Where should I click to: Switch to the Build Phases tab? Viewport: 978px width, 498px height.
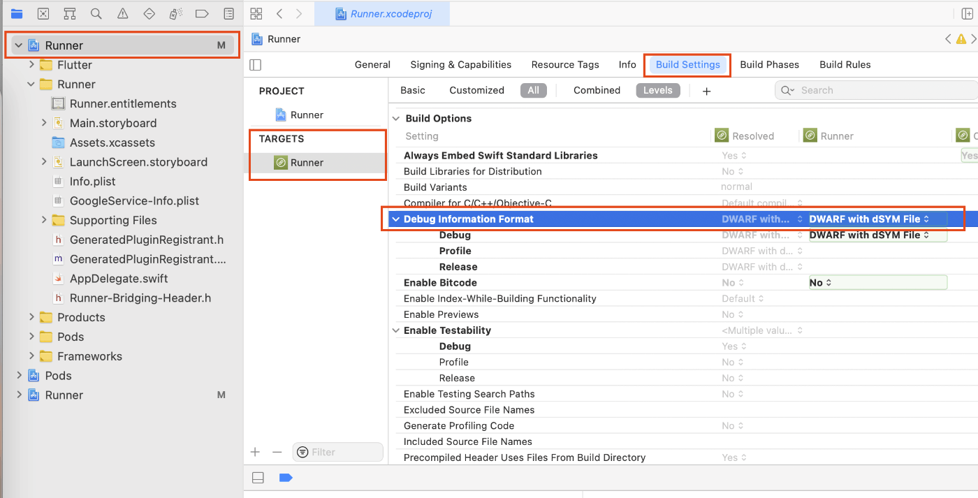coord(769,64)
